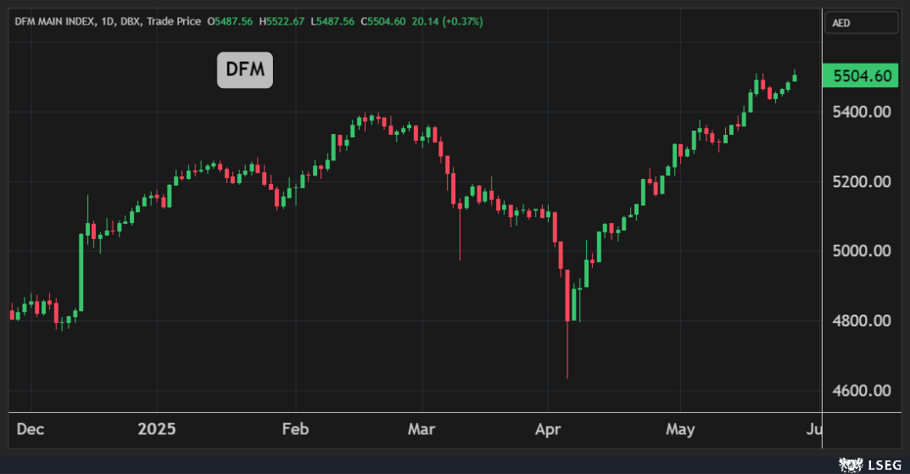Click the LSEG logo icon
The width and height of the screenshot is (910, 474).
(x=850, y=463)
